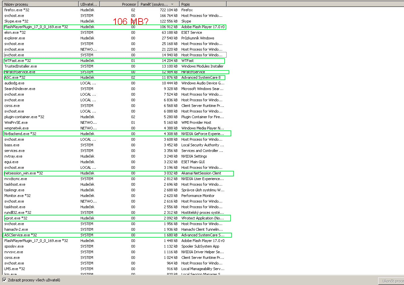
Task: Select the NvBackend.exe *32 process
Action: click(x=115, y=134)
